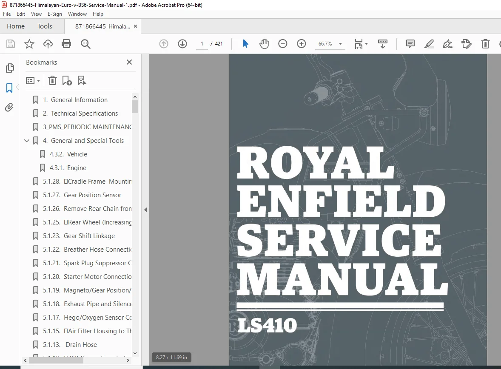Open the 5.1.15. Air Filter Housing bookmark
Viewport: 501px width, 369px height.
[x=87, y=331]
